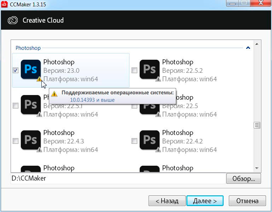Screen dimensions: 272x212
Task: Click the scrollbar down arrow
Action: 257,168
